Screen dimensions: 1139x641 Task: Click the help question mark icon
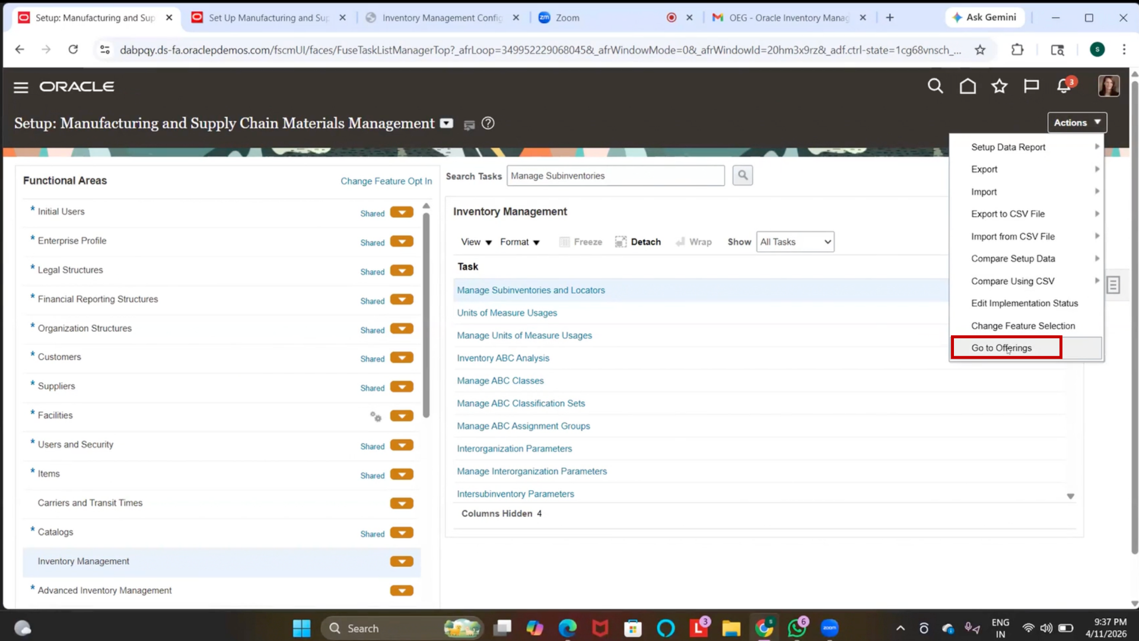488,123
